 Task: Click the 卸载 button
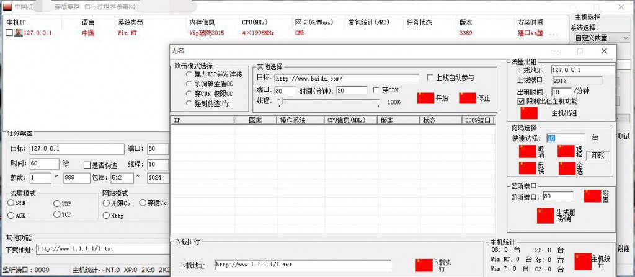(598, 155)
